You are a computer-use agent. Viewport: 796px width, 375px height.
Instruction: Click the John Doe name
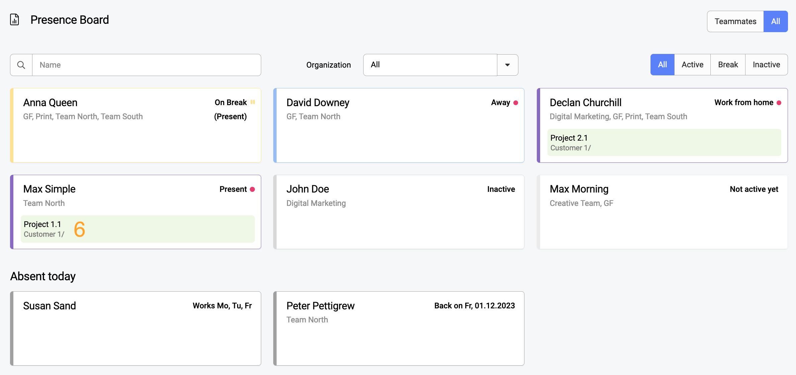(308, 189)
